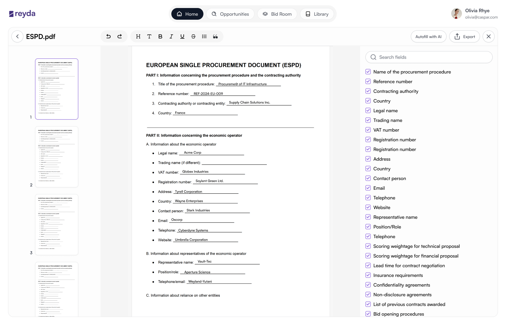505x328 pixels.
Task: Click the 'Tyrell Corporation' address field
Action: 206,192
